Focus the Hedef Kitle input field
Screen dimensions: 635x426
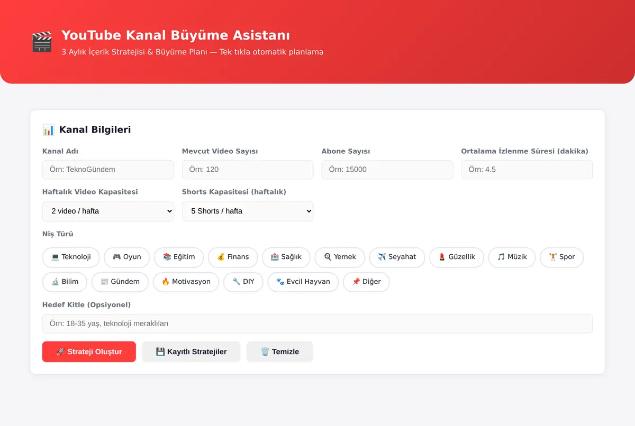(x=317, y=323)
